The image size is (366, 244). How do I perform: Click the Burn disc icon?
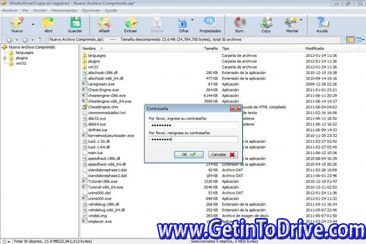(240, 22)
